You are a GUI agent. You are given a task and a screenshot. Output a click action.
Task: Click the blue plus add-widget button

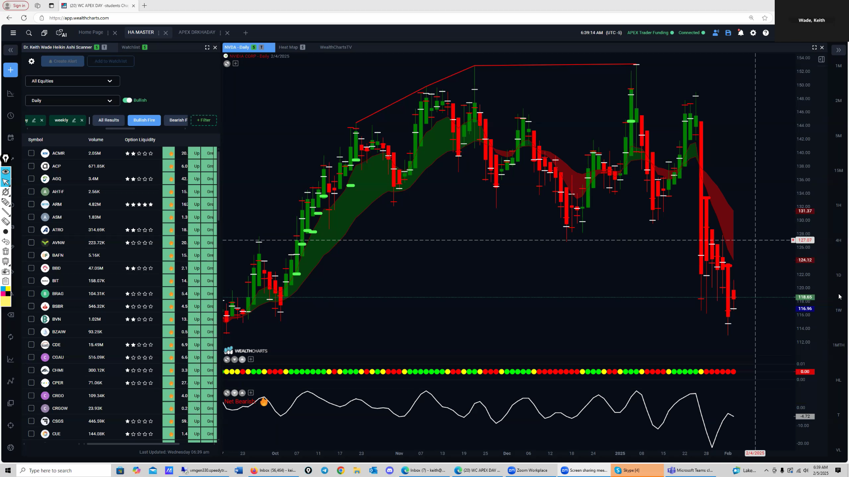click(x=11, y=70)
